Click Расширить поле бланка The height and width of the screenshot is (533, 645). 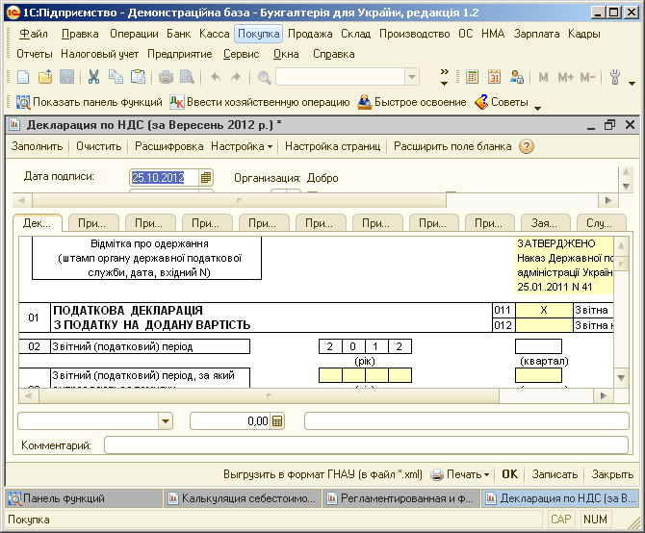[x=452, y=146]
